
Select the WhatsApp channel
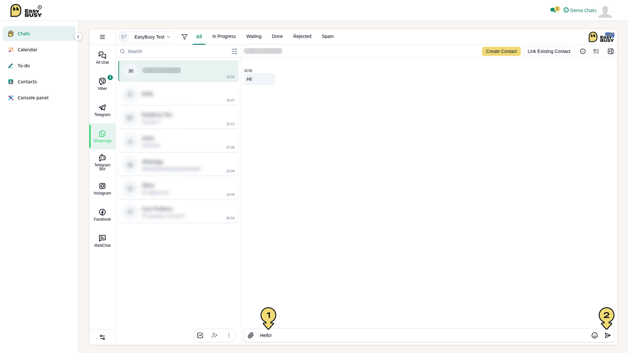tap(102, 136)
